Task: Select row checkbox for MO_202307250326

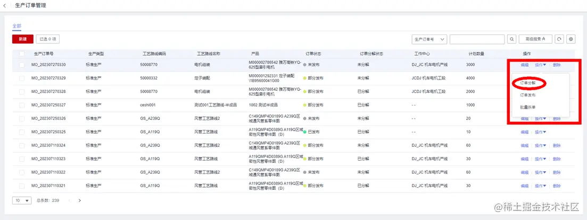Action: 22,119
